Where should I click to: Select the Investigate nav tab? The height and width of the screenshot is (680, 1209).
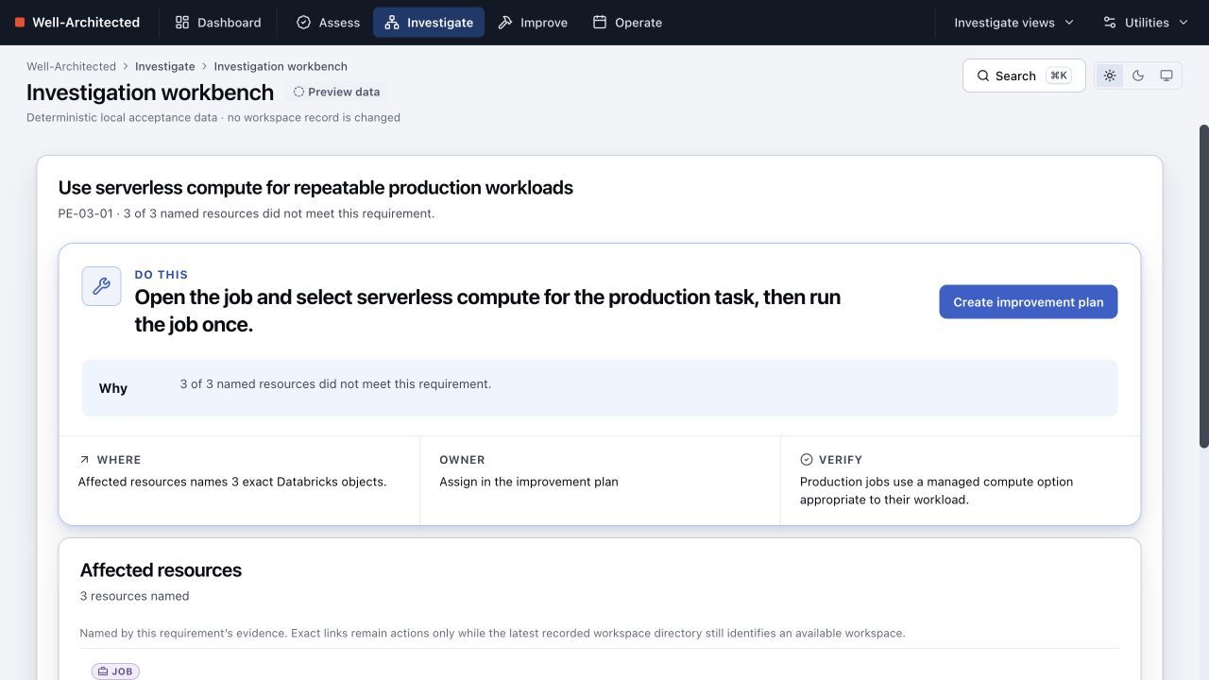429,23
